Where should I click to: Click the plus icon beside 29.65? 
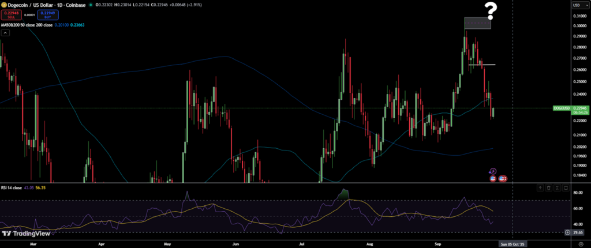click(x=567, y=232)
